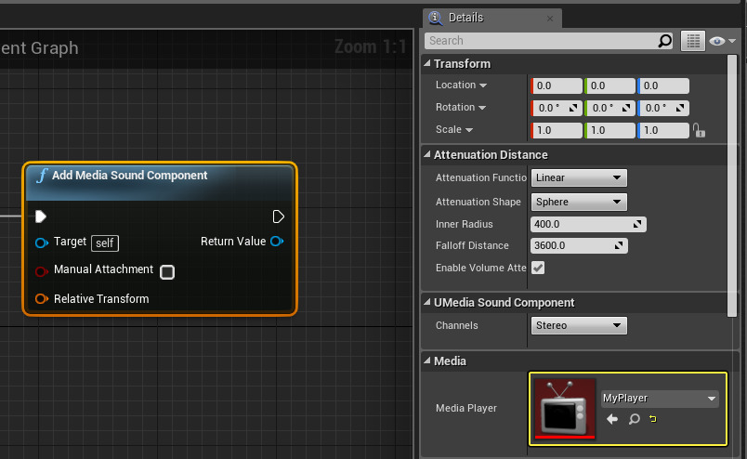
Task: Open the eye view options menu
Action: [x=722, y=41]
